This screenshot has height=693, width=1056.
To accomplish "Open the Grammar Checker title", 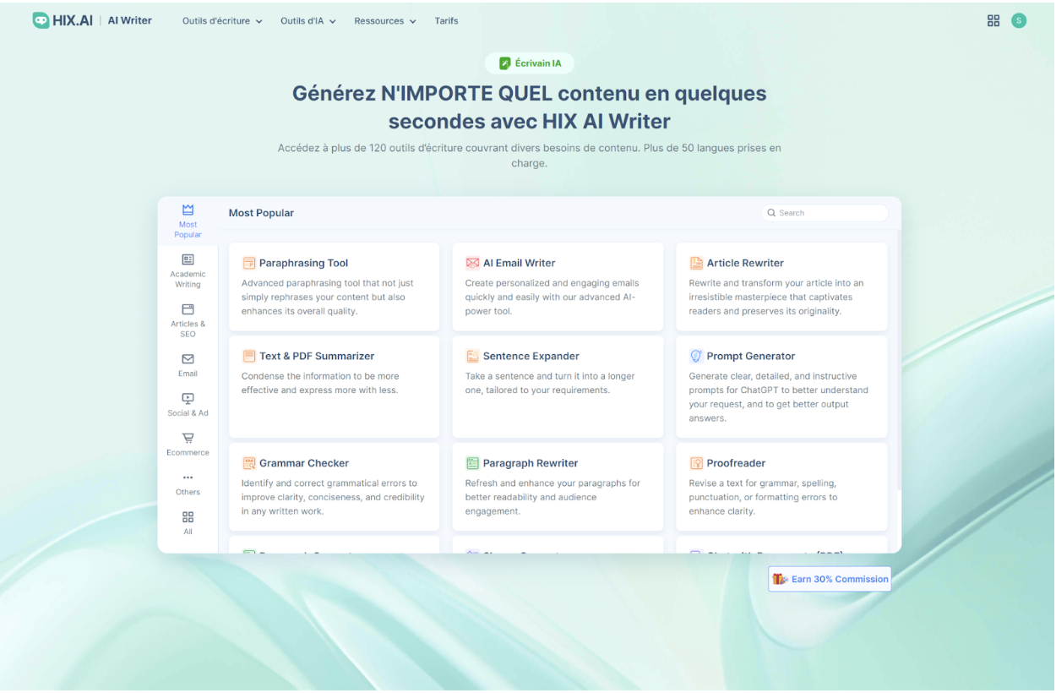I will [304, 463].
